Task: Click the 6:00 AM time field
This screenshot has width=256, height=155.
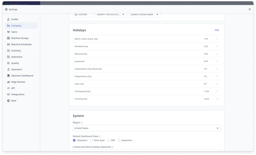Action: coord(83,15)
